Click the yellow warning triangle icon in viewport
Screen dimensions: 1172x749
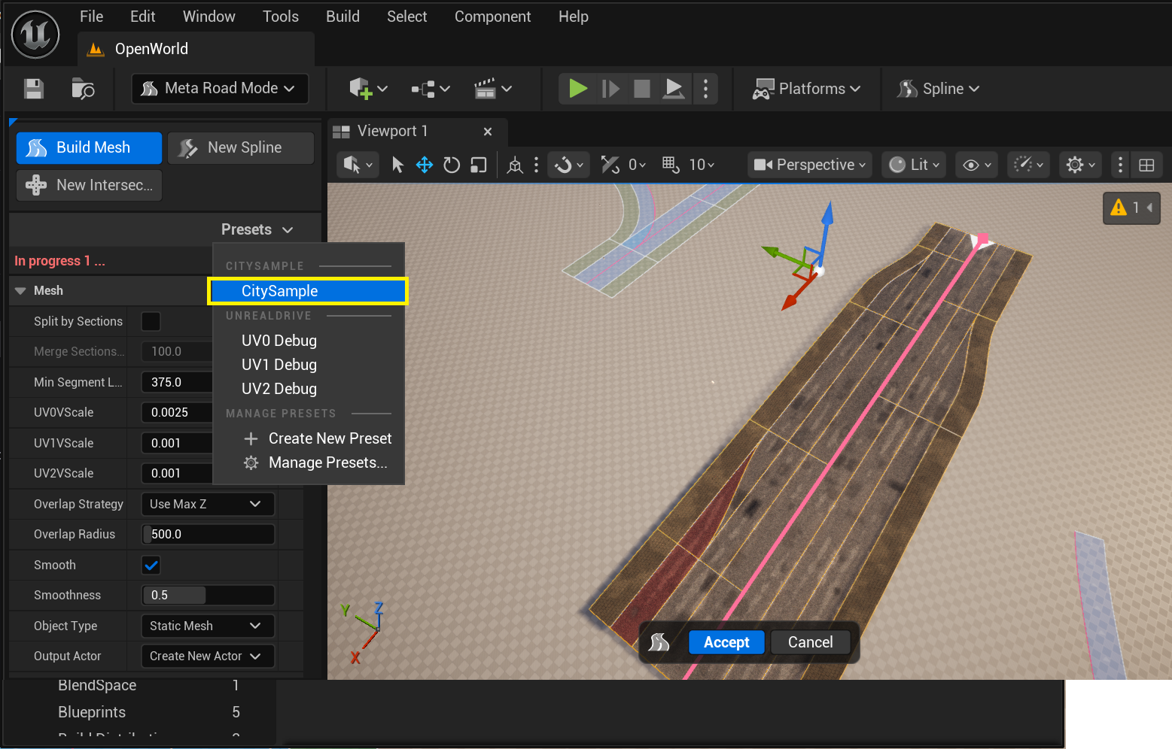[1119, 208]
